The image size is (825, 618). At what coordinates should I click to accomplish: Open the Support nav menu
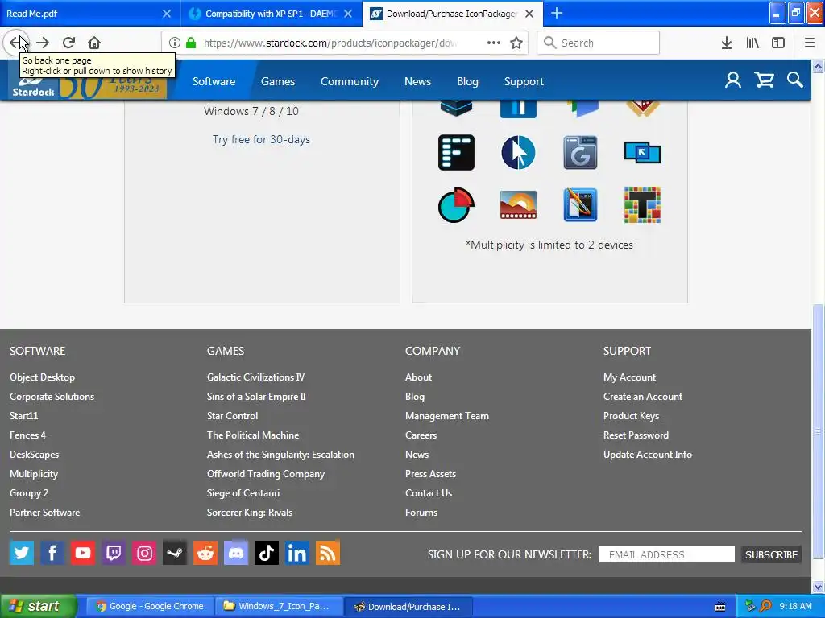(524, 81)
